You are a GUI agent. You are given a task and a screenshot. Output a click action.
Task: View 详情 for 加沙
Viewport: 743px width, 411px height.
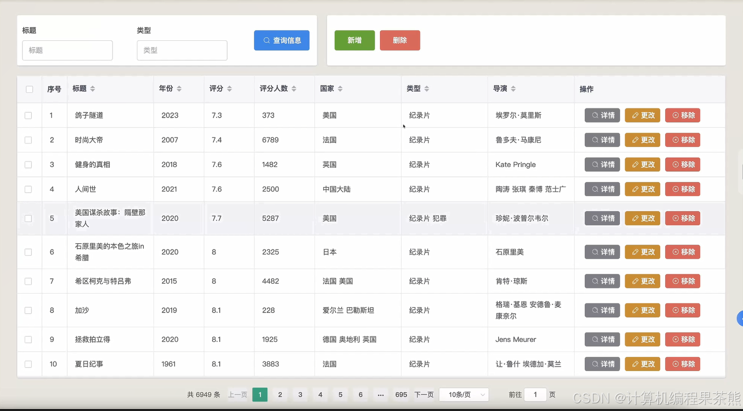point(602,311)
